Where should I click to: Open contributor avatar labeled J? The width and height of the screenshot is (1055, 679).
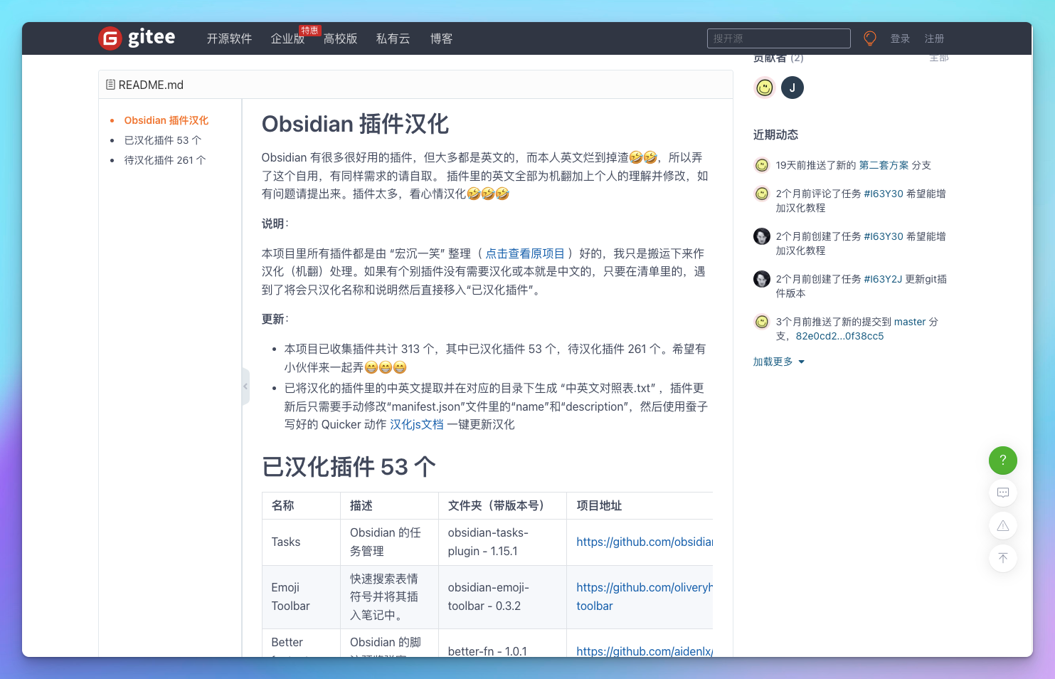tap(792, 88)
